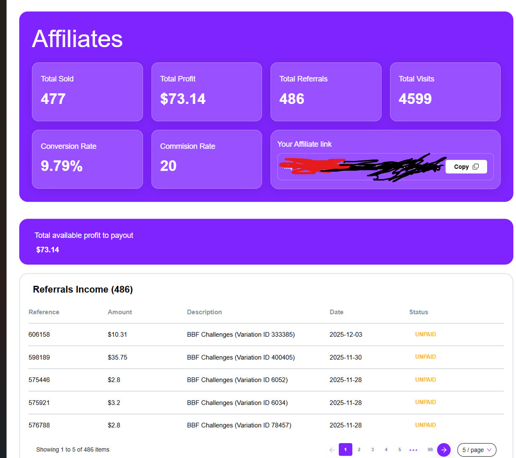Click the Status column header
516x458 pixels.
[x=419, y=312]
